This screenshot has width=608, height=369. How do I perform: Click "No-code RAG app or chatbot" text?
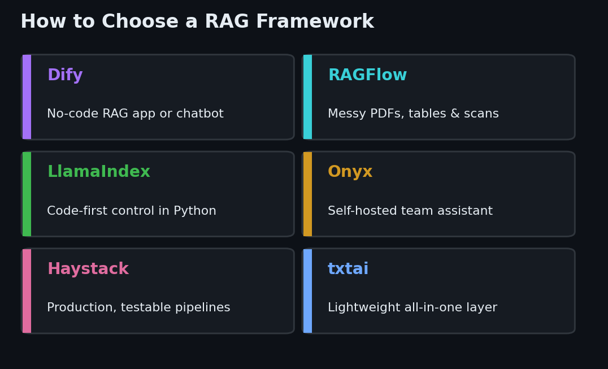click(x=135, y=114)
